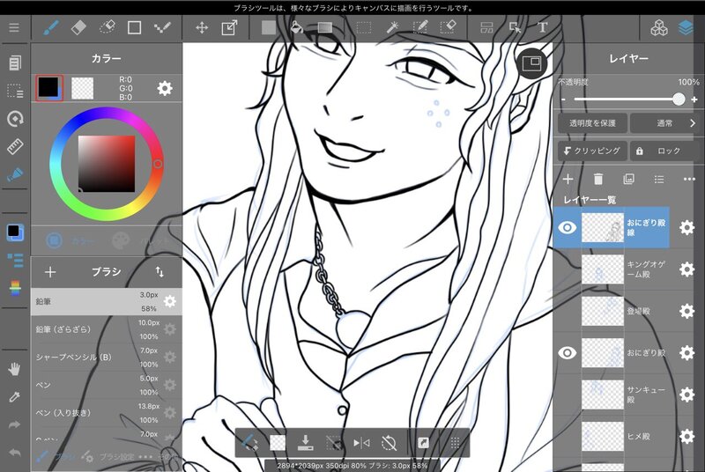Select the Text tool

click(543, 27)
